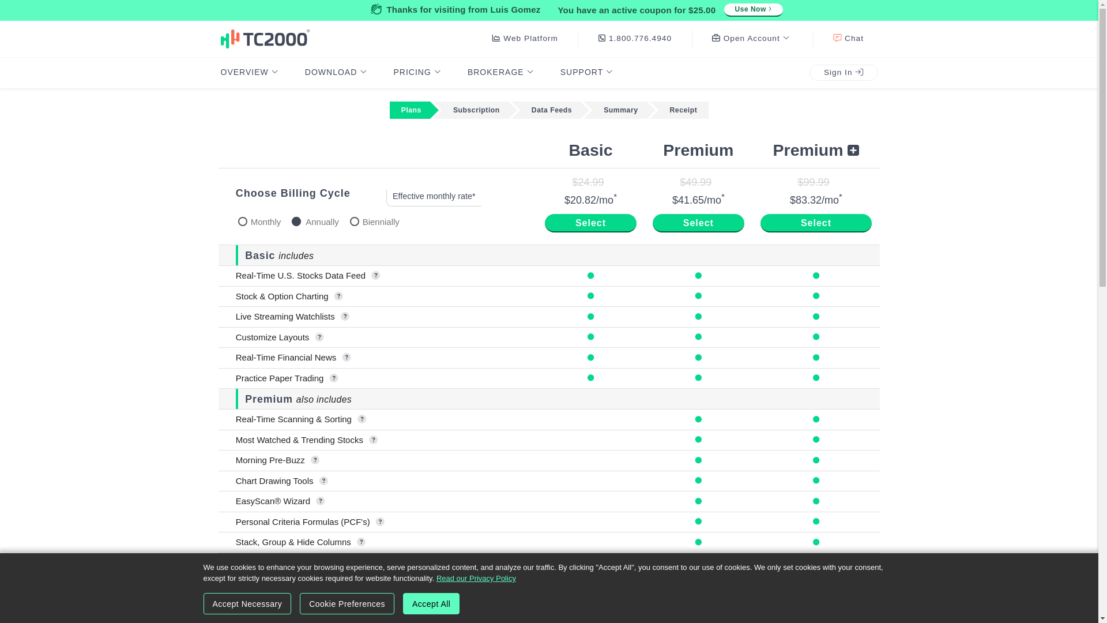Read our Privacy Policy link

coord(476,579)
